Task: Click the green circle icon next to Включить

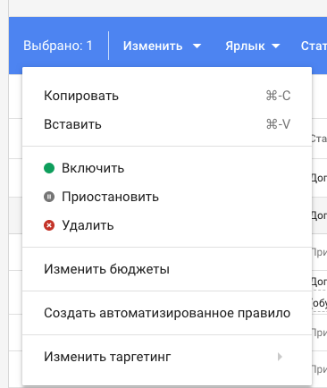Action: click(49, 168)
